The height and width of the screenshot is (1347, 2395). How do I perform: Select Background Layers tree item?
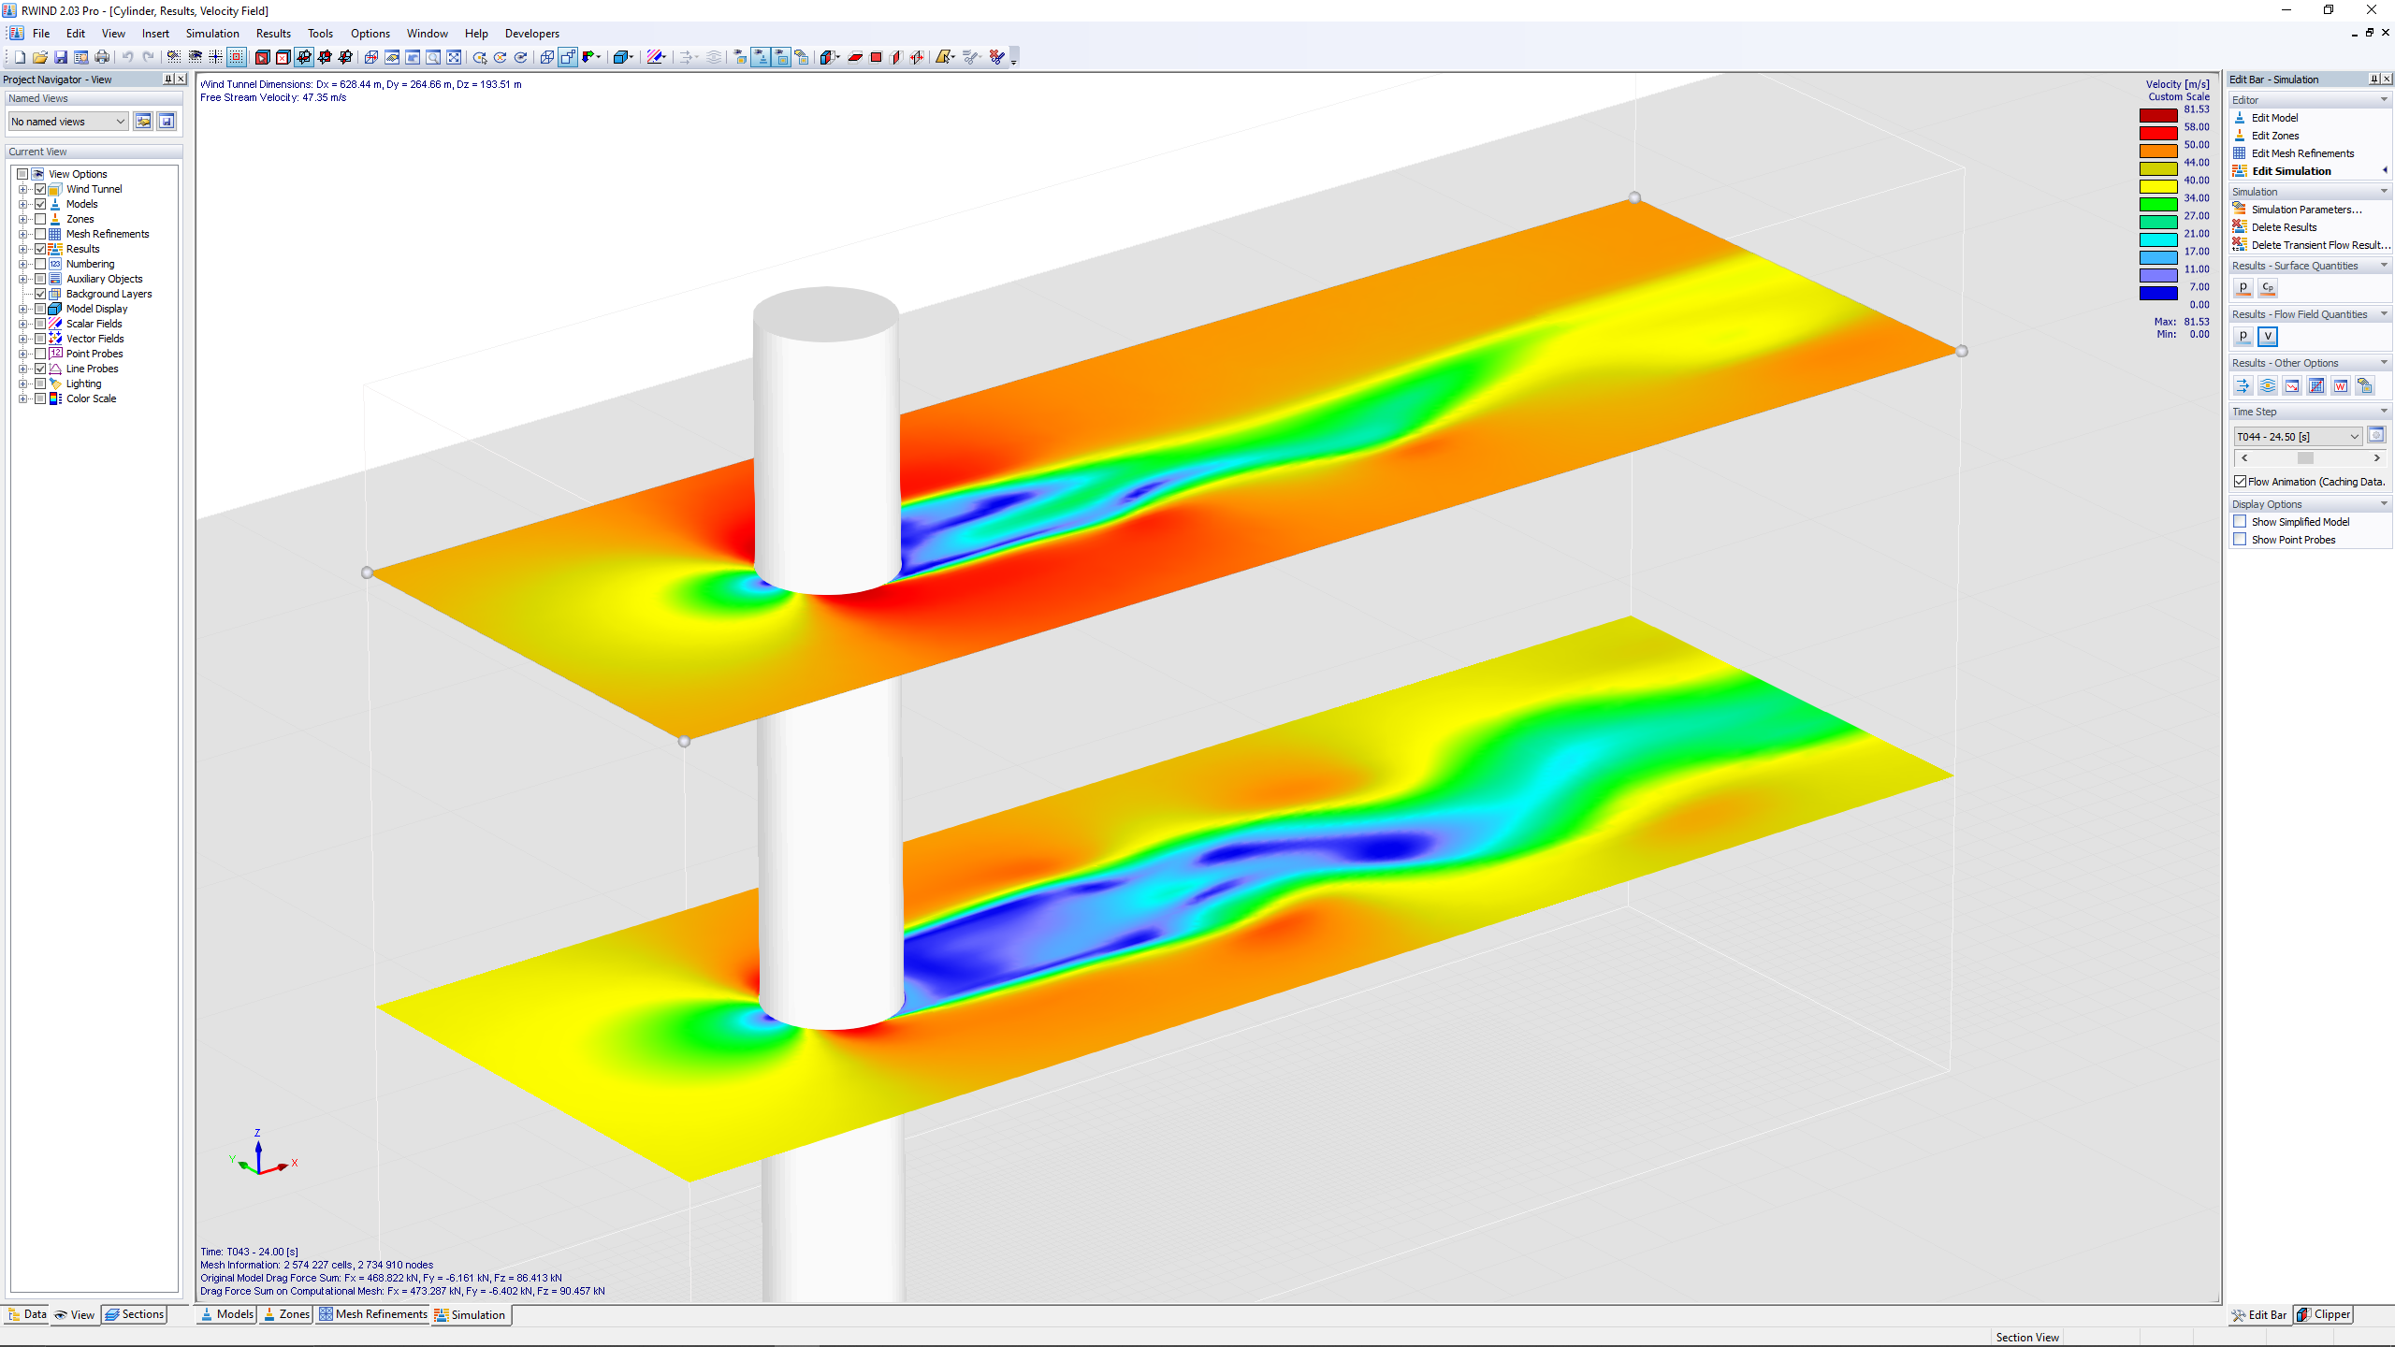click(x=109, y=294)
